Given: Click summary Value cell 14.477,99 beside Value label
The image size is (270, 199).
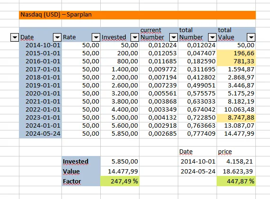Looking at the screenshot, I should pyautogui.click(x=120, y=171).
